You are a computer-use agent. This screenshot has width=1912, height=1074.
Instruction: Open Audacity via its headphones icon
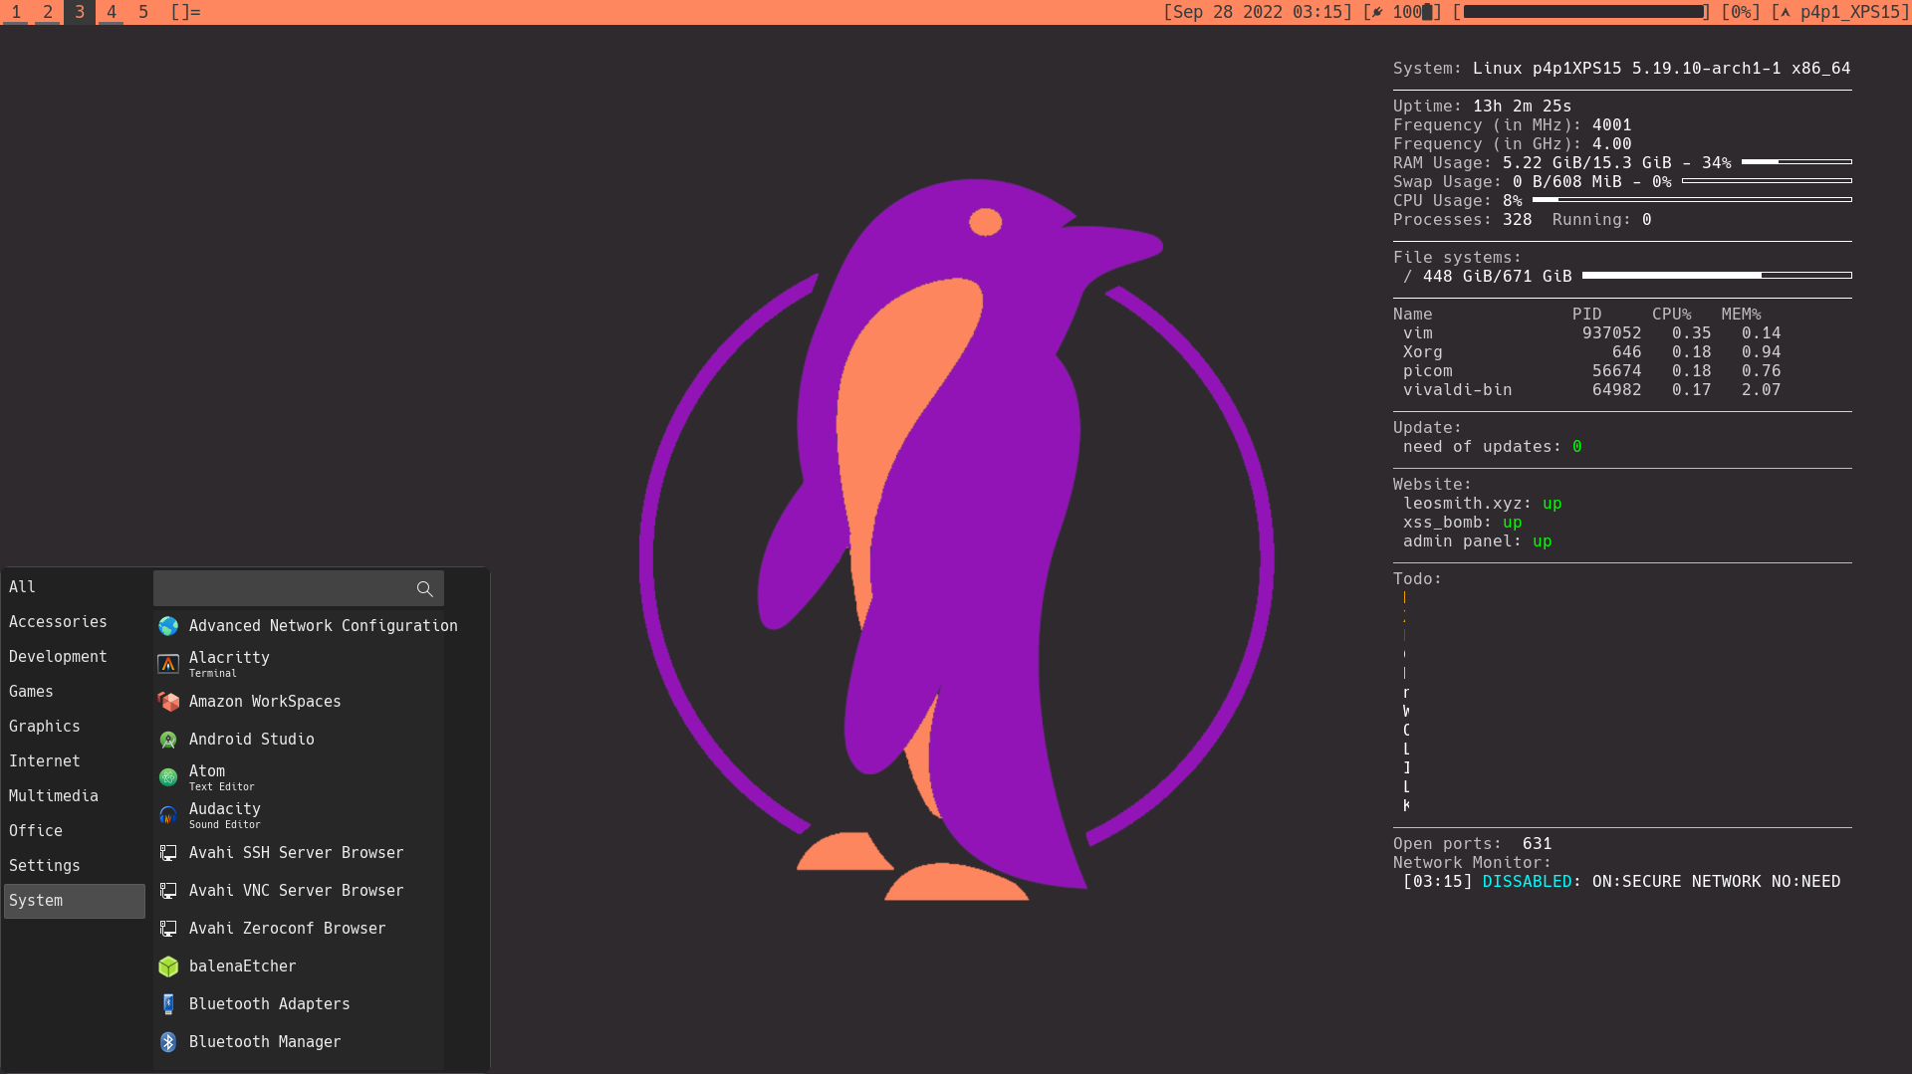(x=168, y=815)
